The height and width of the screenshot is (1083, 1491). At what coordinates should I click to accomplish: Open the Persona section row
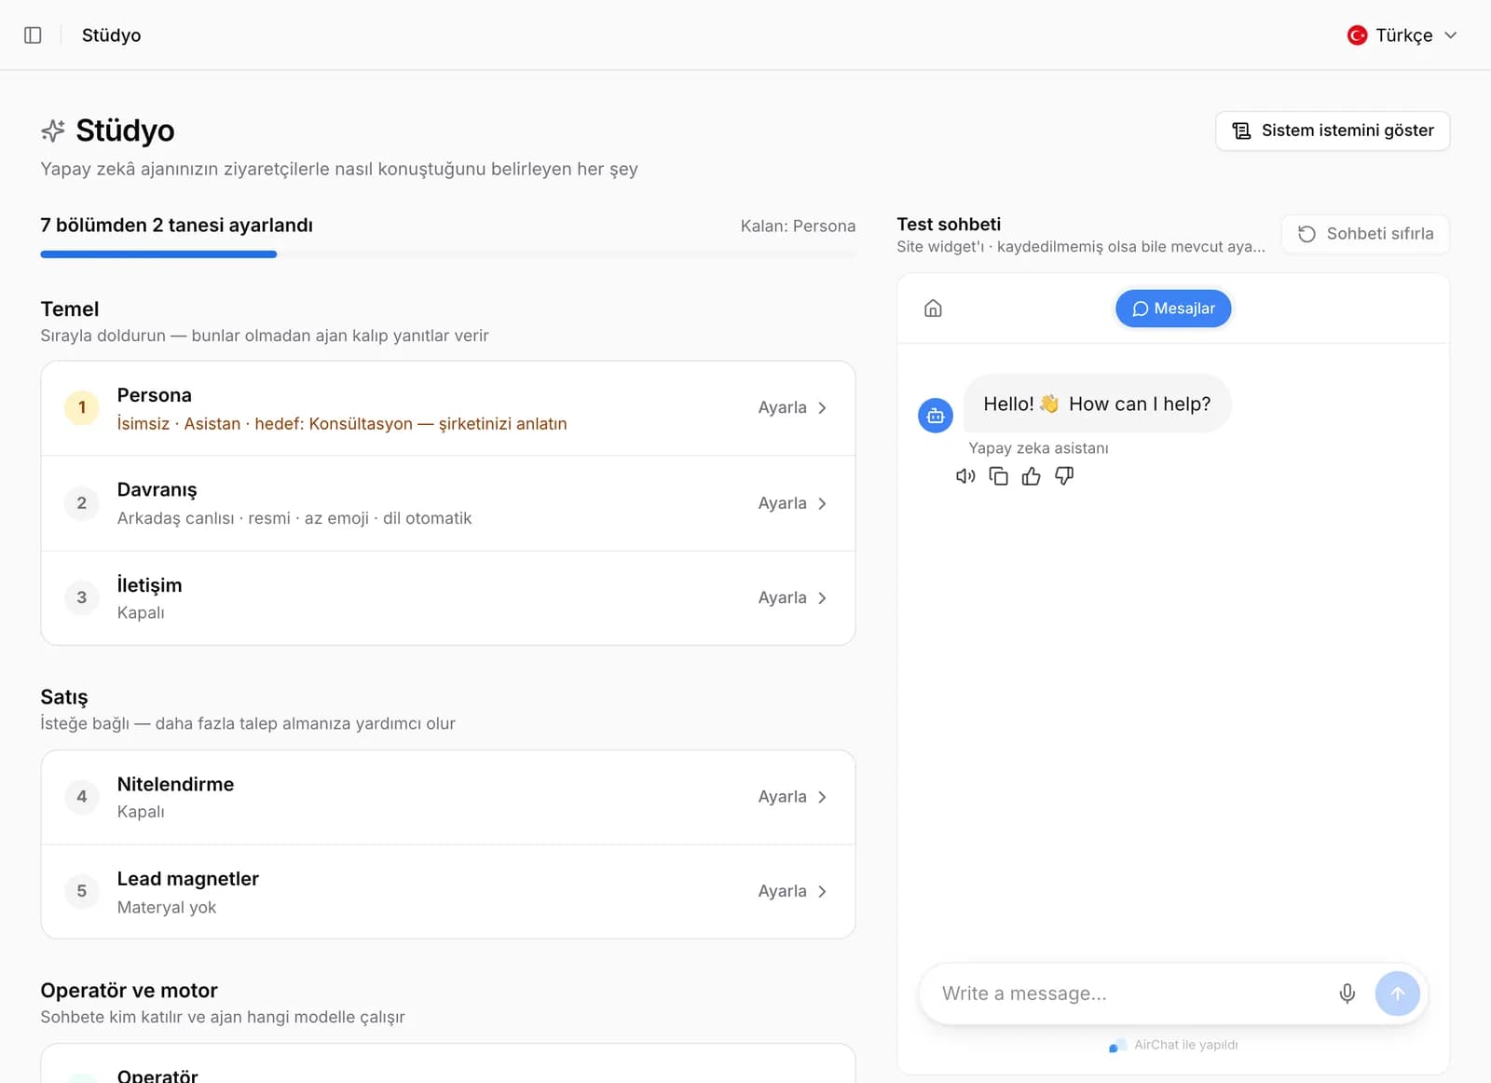point(448,408)
